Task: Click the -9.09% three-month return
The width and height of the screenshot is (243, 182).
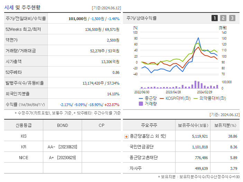Action: point(80,105)
